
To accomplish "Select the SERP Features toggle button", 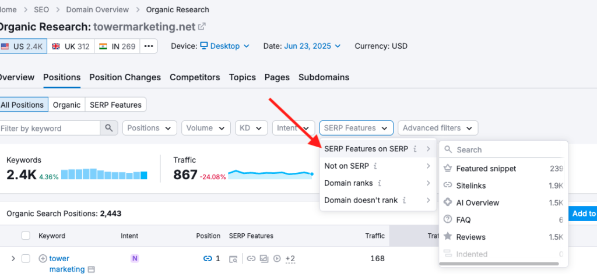I will pyautogui.click(x=116, y=105).
